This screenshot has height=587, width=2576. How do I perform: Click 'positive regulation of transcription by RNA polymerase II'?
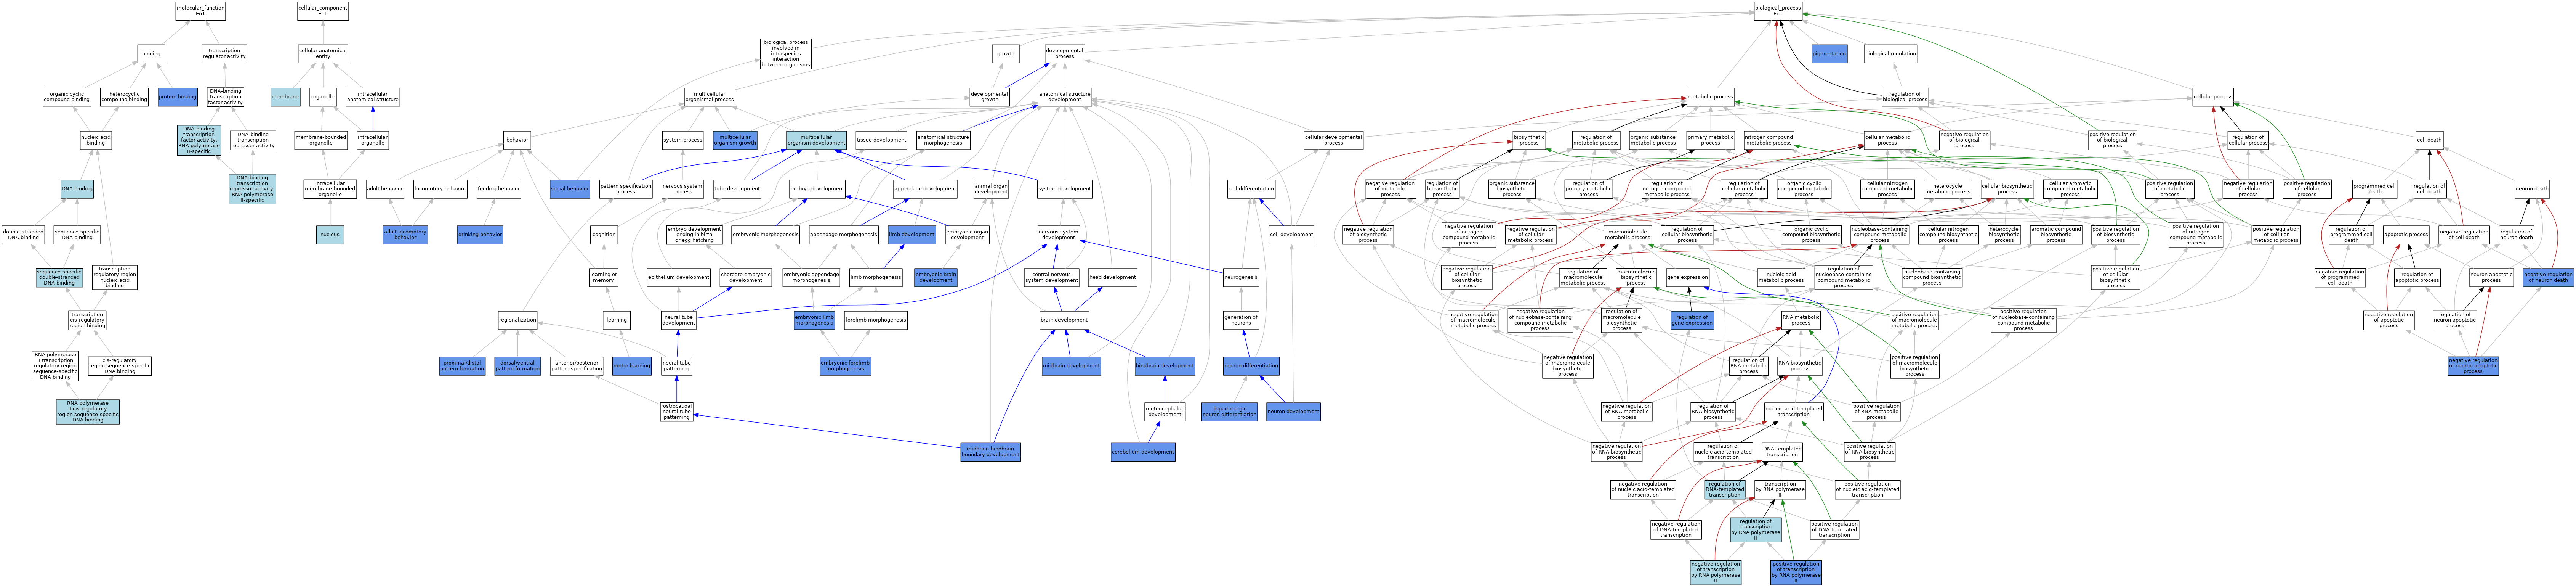(x=1796, y=572)
